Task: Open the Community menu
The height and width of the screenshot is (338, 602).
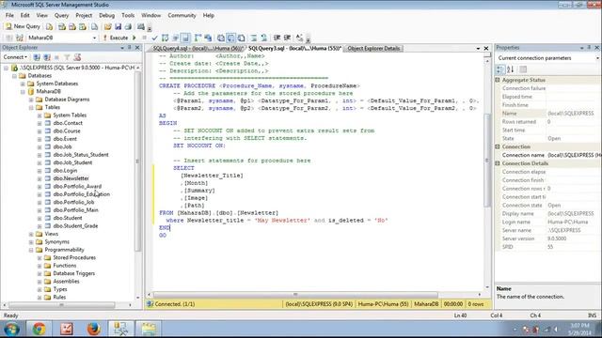Action: point(182,15)
